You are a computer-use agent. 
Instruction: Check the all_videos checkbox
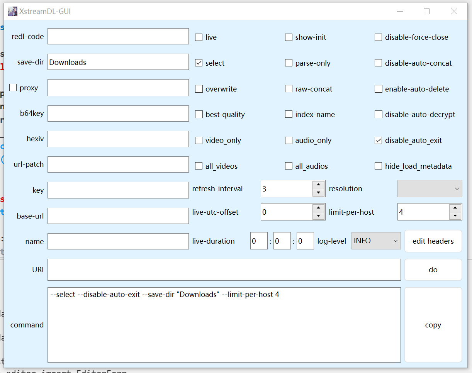click(199, 166)
